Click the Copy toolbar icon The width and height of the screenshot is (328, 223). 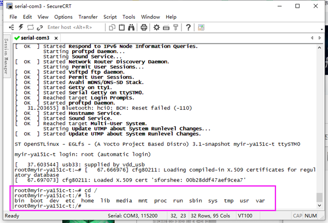(112, 27)
